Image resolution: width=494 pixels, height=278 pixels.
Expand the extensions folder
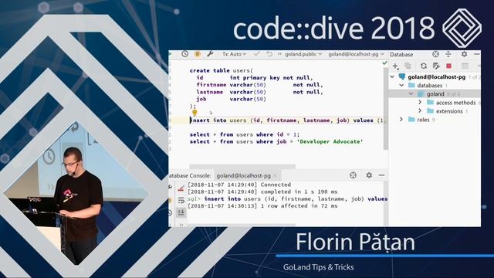pos(420,110)
